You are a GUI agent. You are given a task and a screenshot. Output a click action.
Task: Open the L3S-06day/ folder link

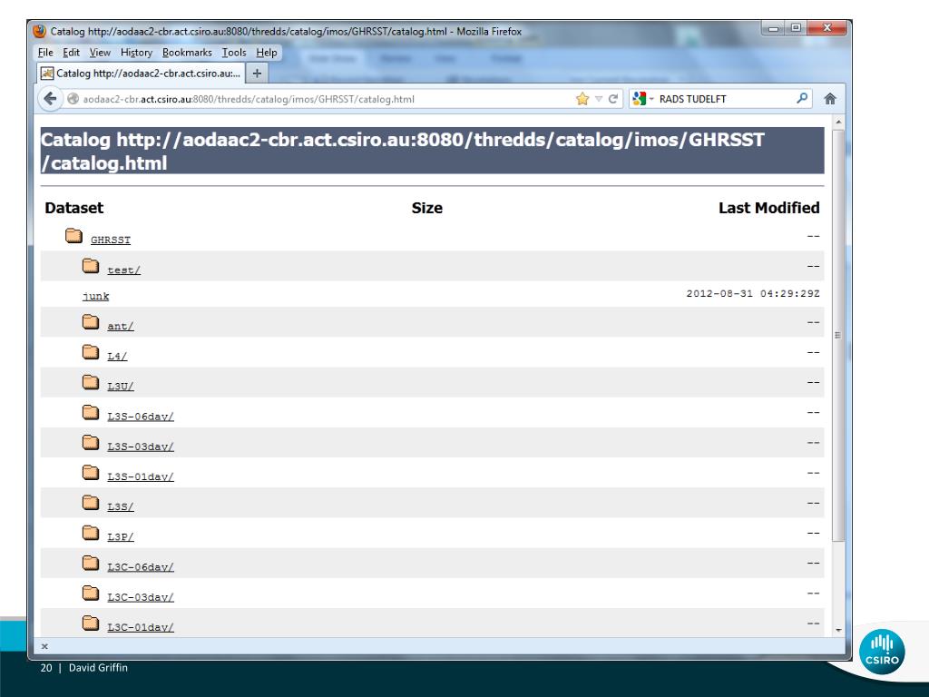pos(141,417)
